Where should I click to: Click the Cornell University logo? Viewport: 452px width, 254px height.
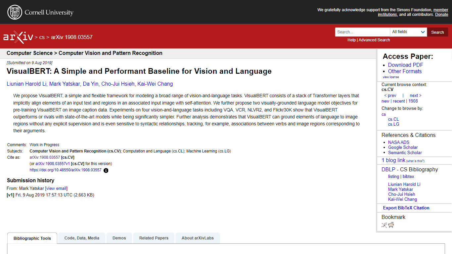click(x=40, y=12)
